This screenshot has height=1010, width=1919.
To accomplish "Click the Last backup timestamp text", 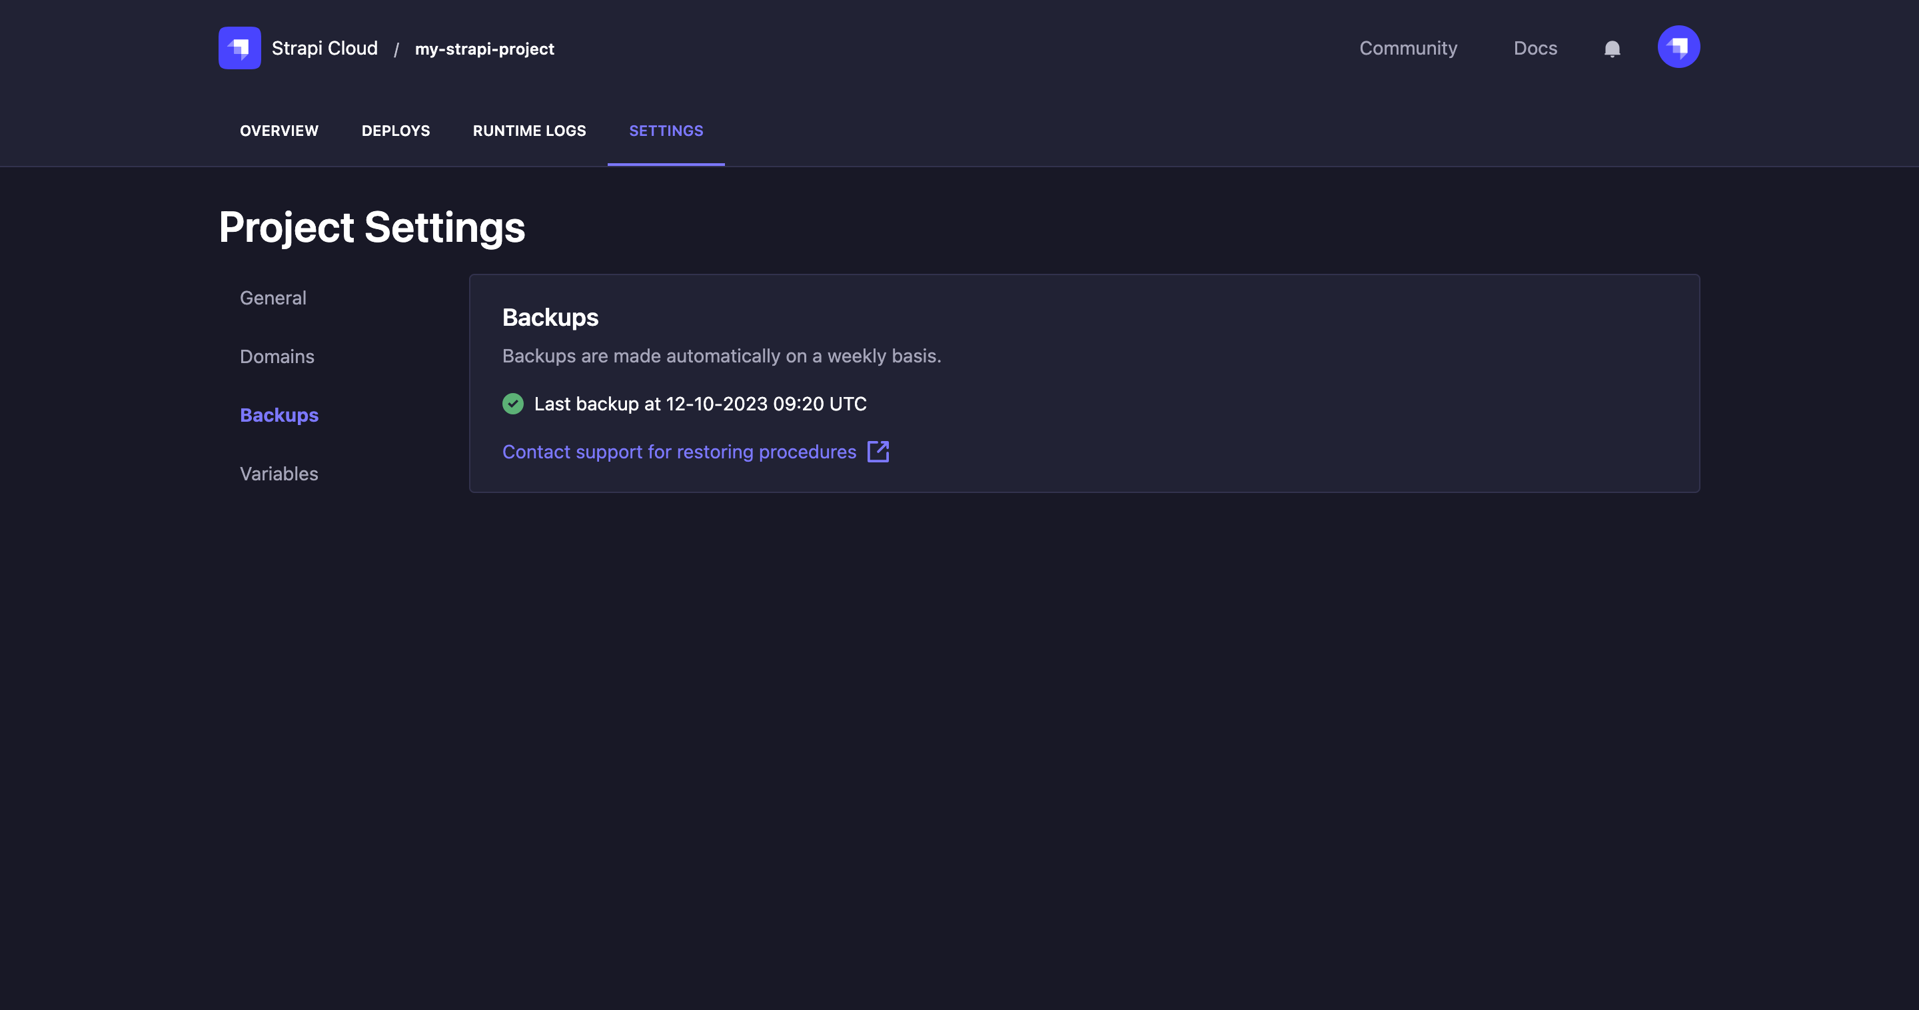I will click(x=700, y=404).
